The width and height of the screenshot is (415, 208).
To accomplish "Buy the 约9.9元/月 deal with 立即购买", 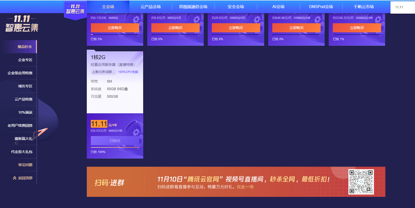I will [175, 28].
